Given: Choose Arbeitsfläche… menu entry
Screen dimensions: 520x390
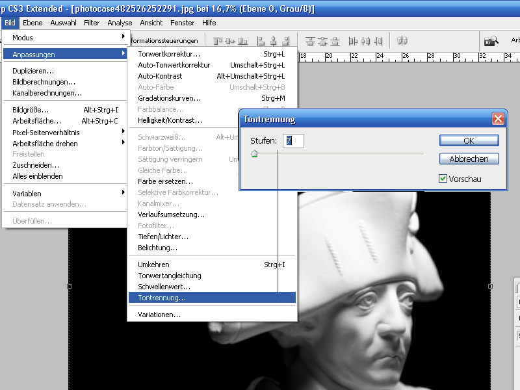Looking at the screenshot, I should [64, 121].
